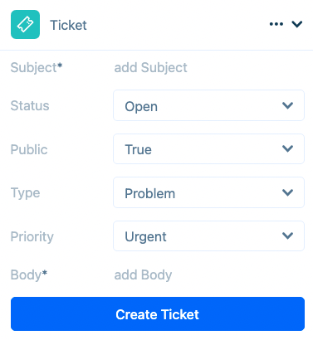Click the Create Ticket button
The image size is (313, 340).
tap(158, 314)
